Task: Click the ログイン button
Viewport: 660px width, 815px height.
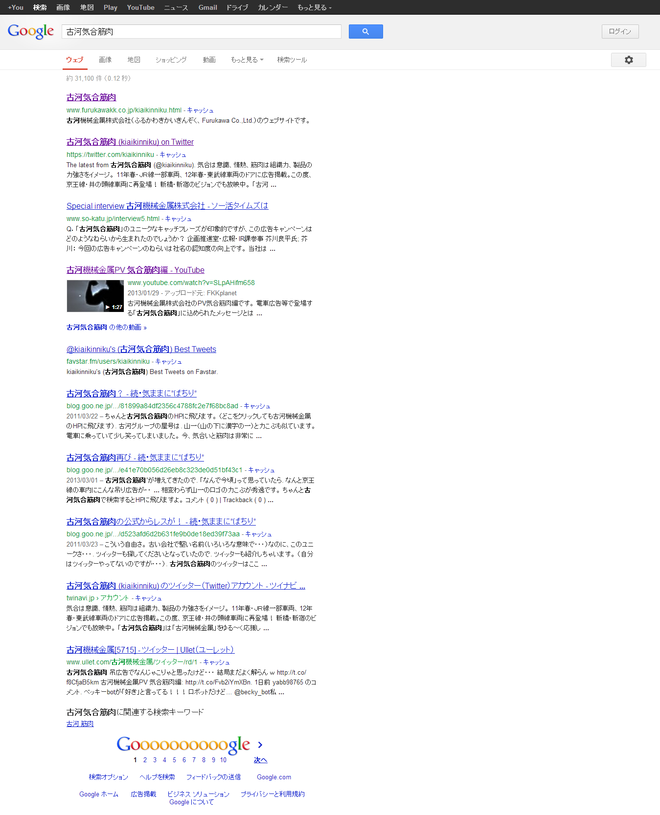Action: tap(620, 31)
